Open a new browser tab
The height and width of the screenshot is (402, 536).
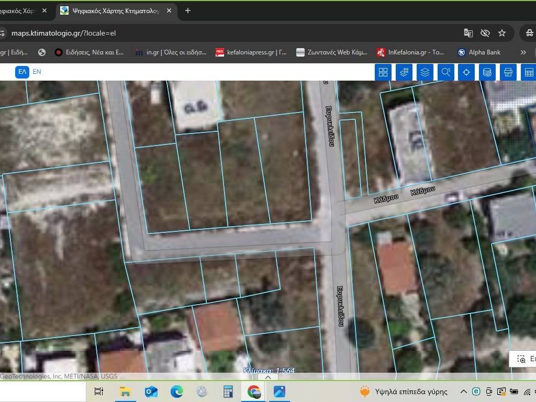[188, 10]
